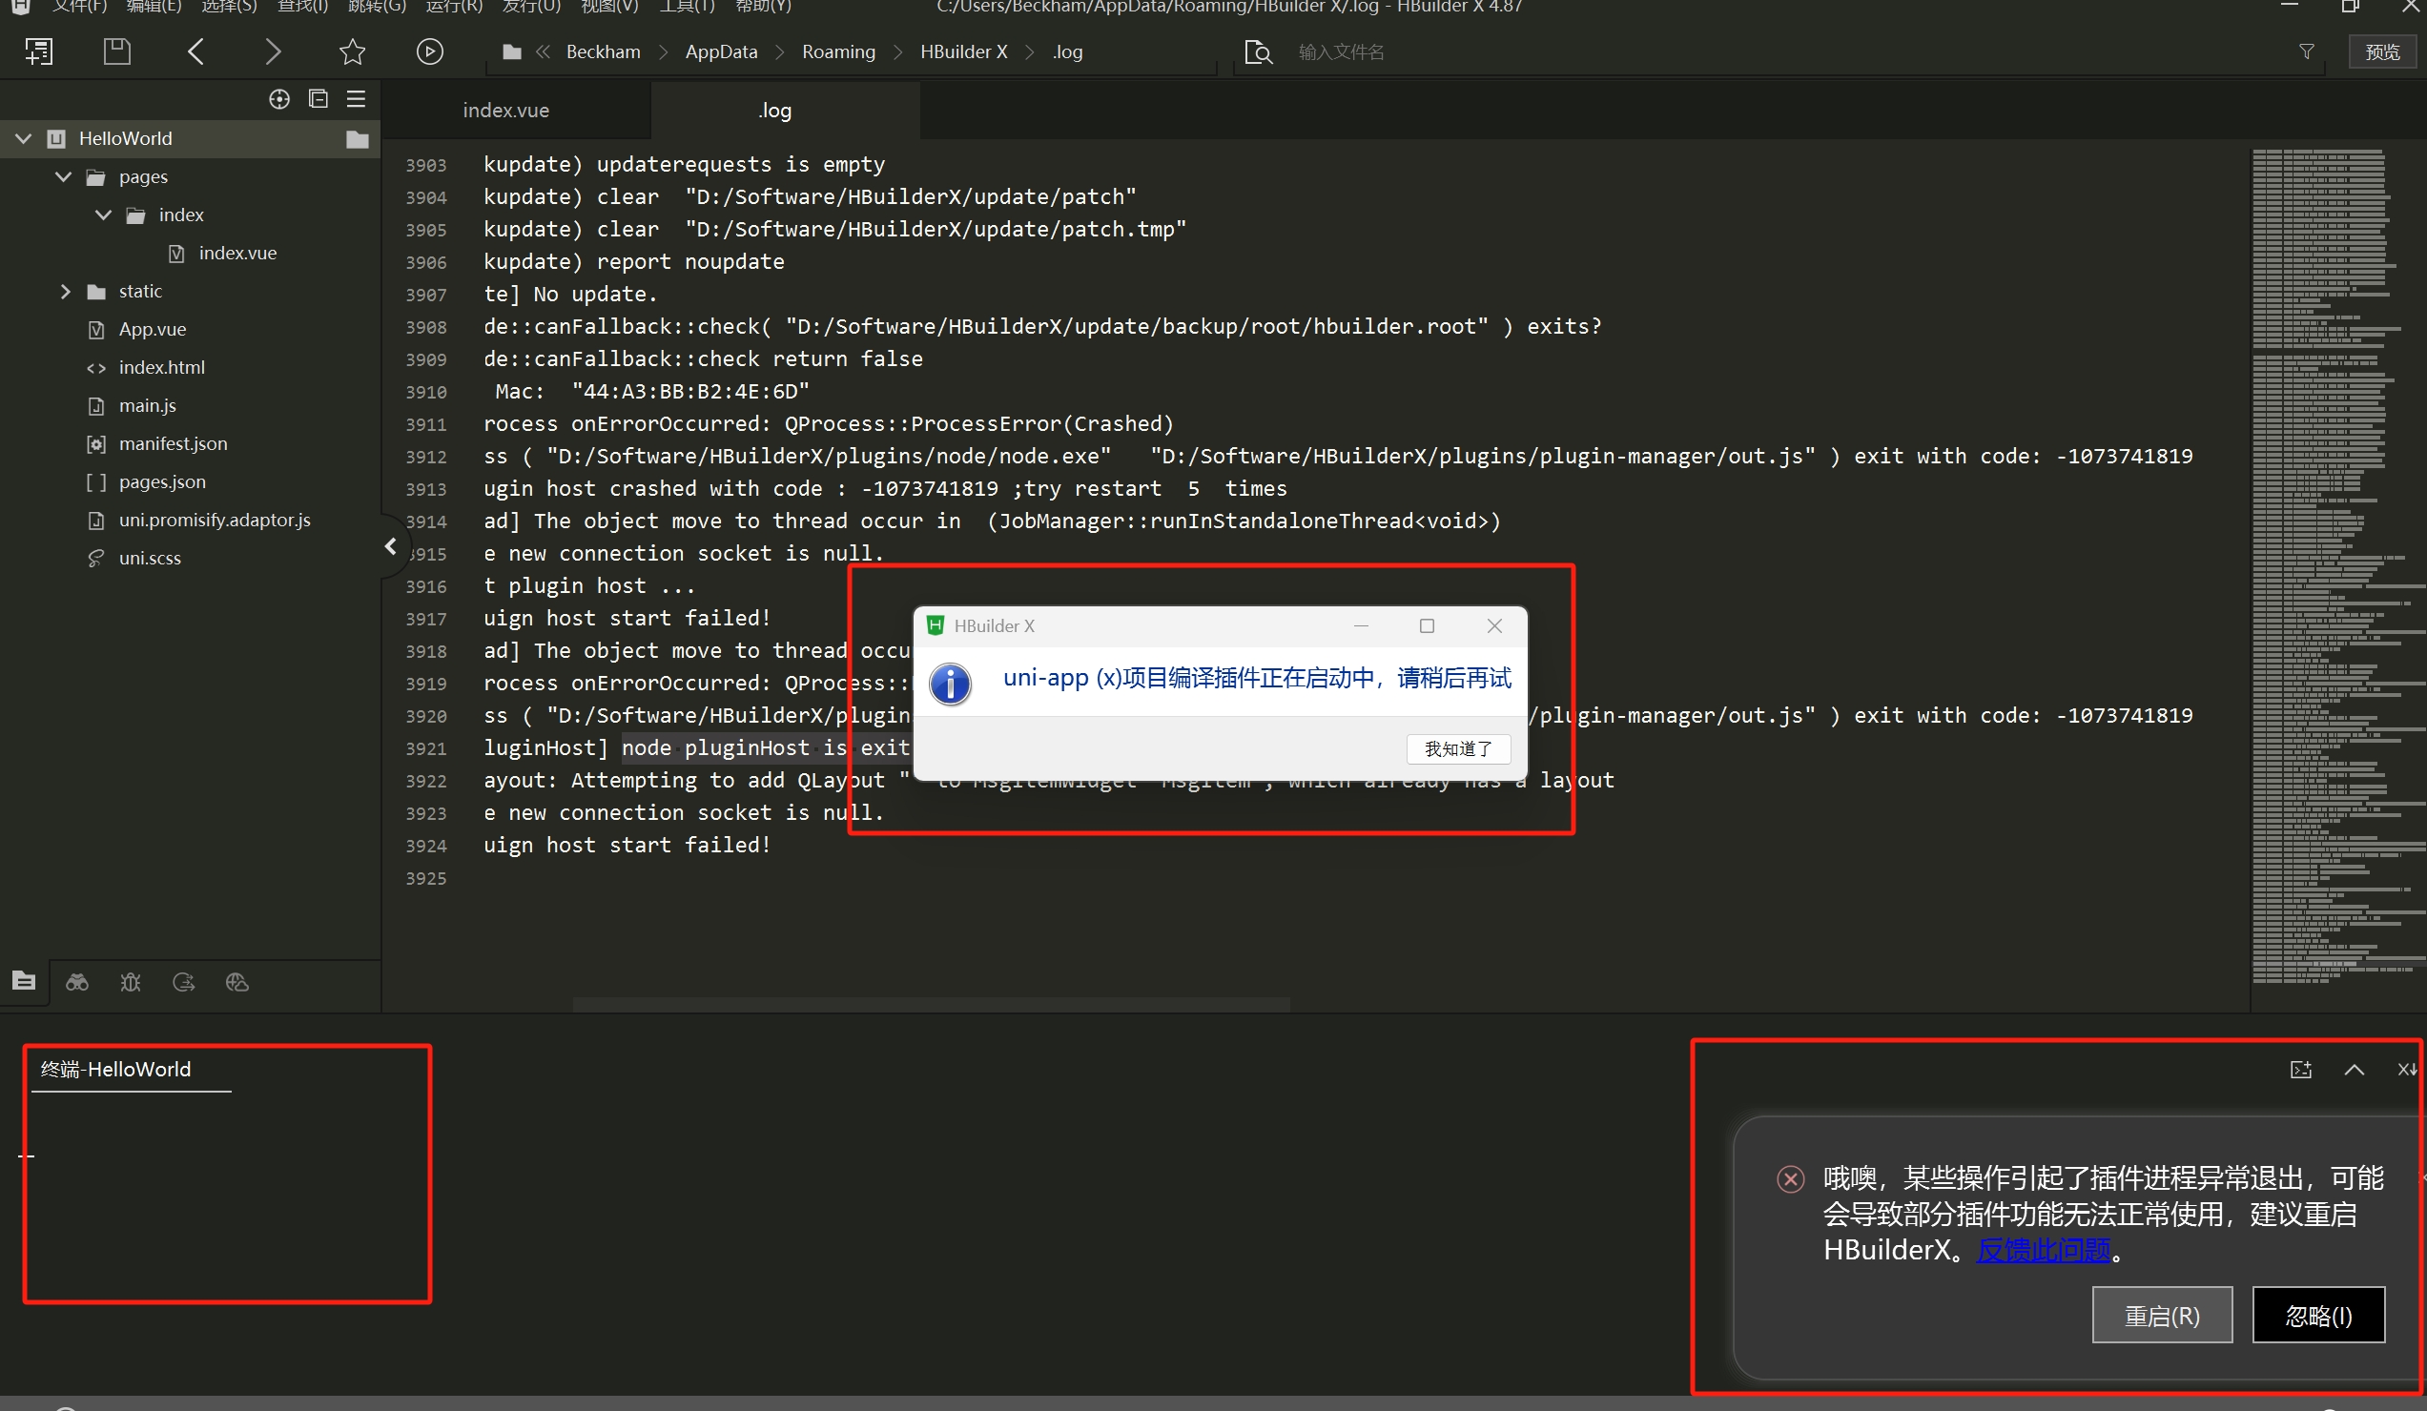Click the save file toolbar icon
The image size is (2427, 1411).
116,51
